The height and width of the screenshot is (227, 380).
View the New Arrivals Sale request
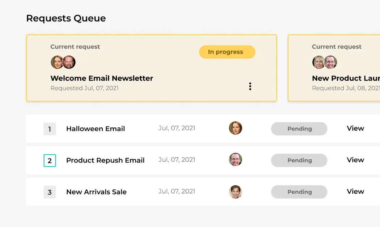coord(355,192)
